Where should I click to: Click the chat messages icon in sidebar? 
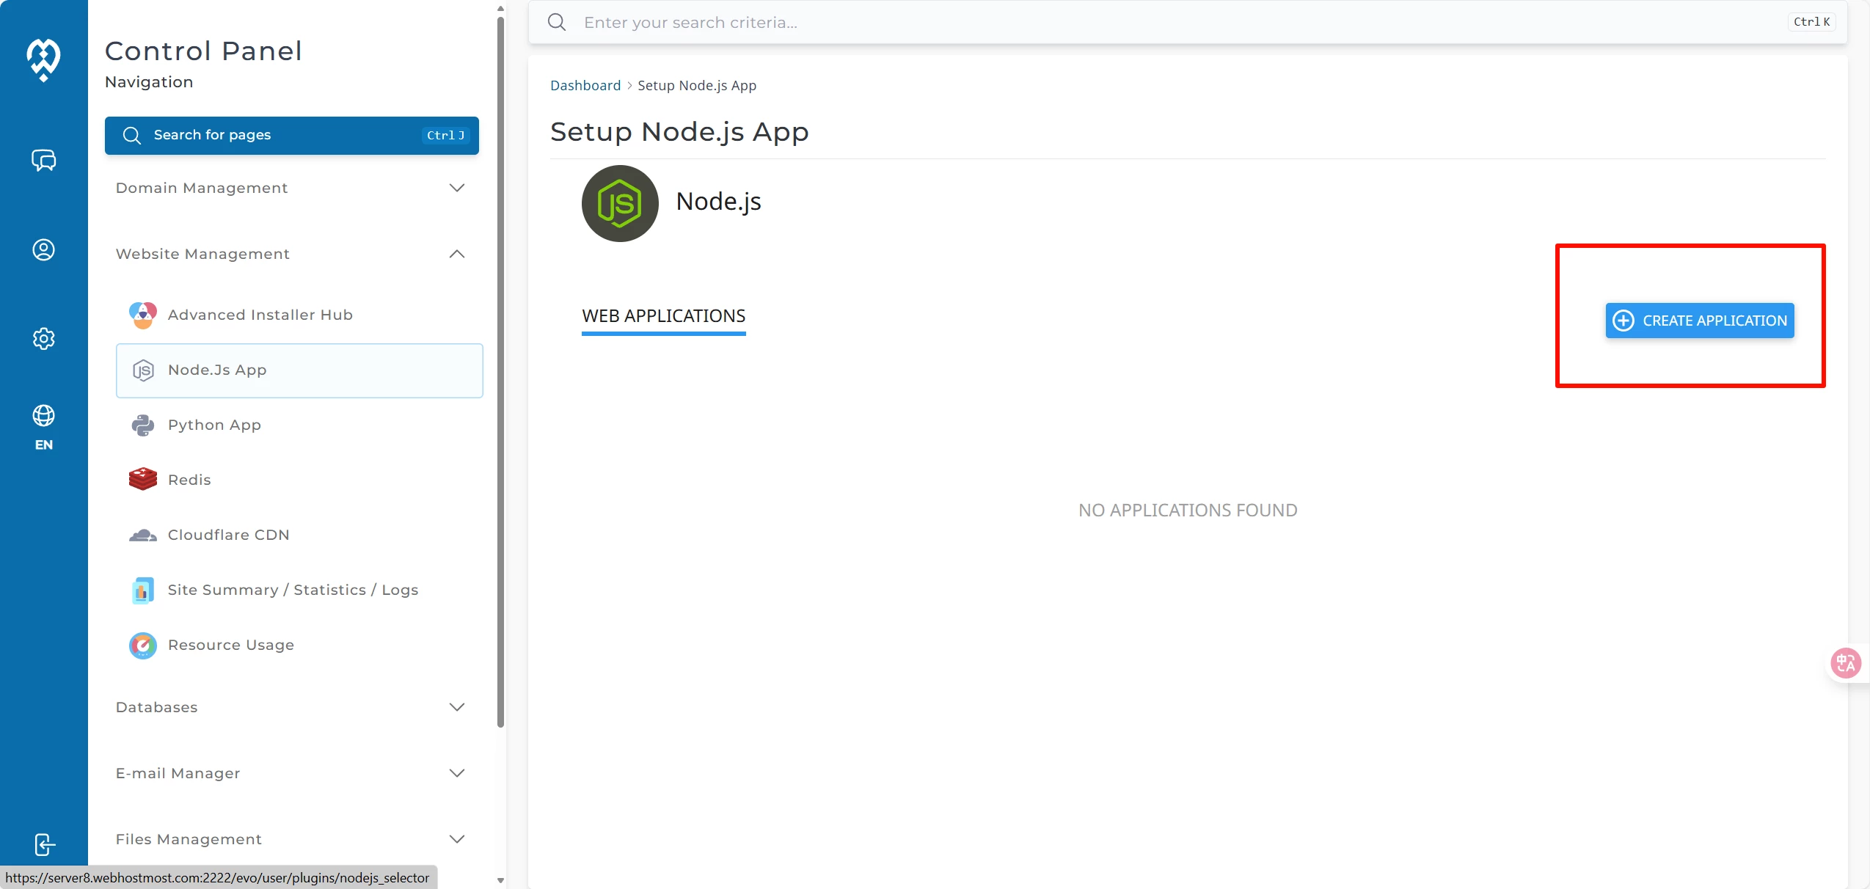point(43,160)
